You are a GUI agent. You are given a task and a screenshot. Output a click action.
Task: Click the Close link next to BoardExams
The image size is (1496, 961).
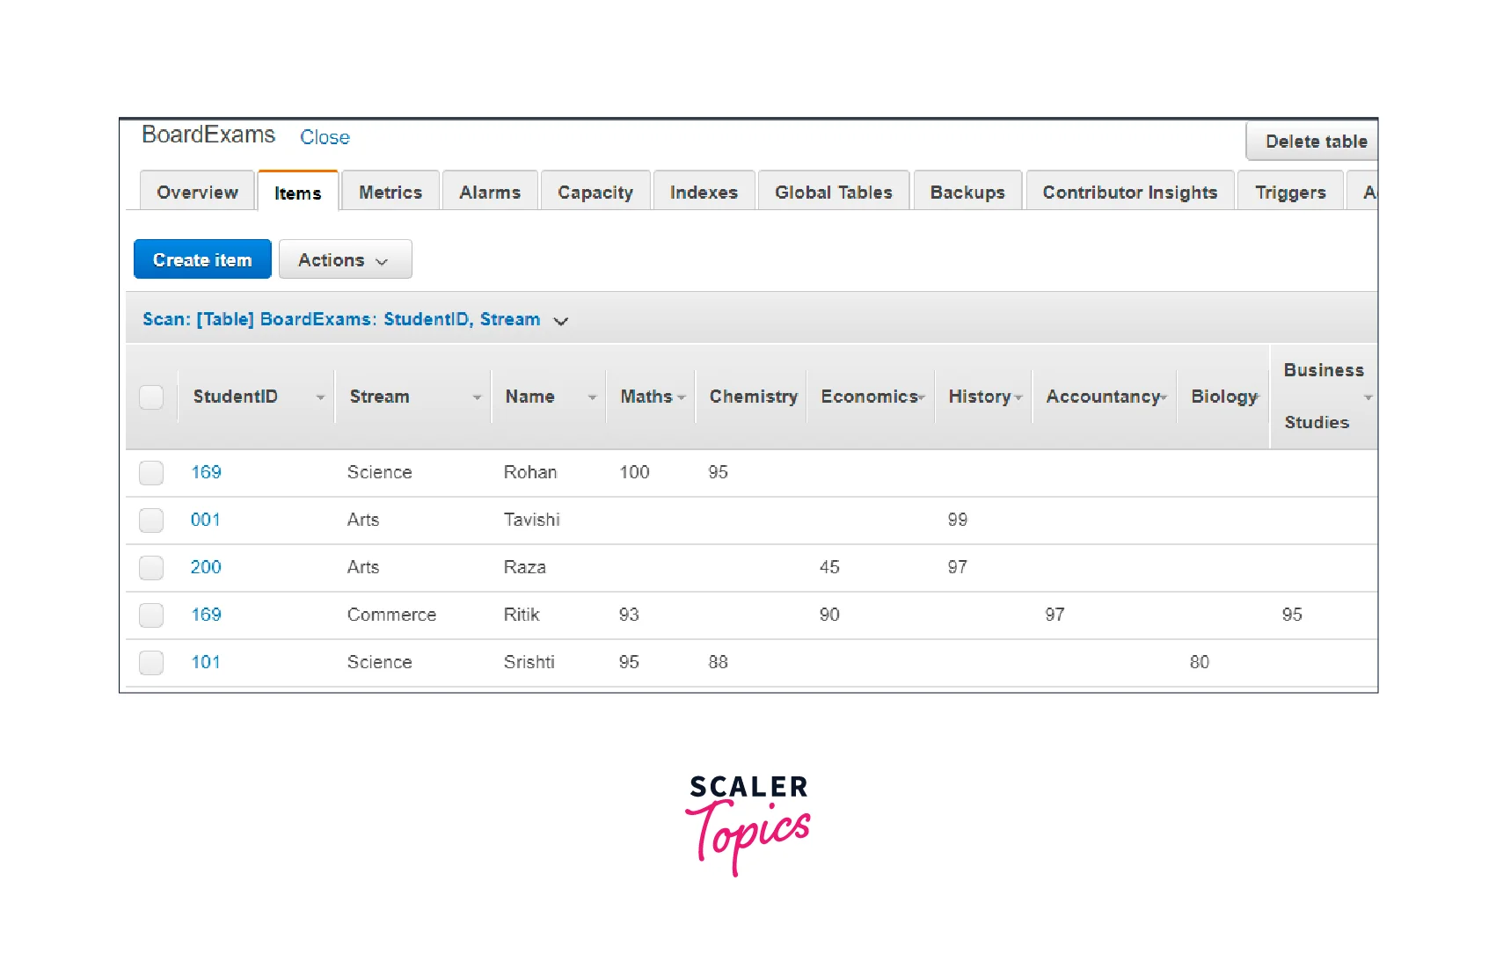coord(325,138)
